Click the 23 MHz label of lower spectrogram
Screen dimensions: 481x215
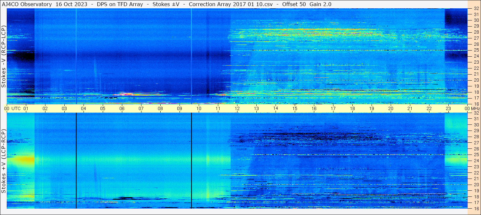[476, 166]
